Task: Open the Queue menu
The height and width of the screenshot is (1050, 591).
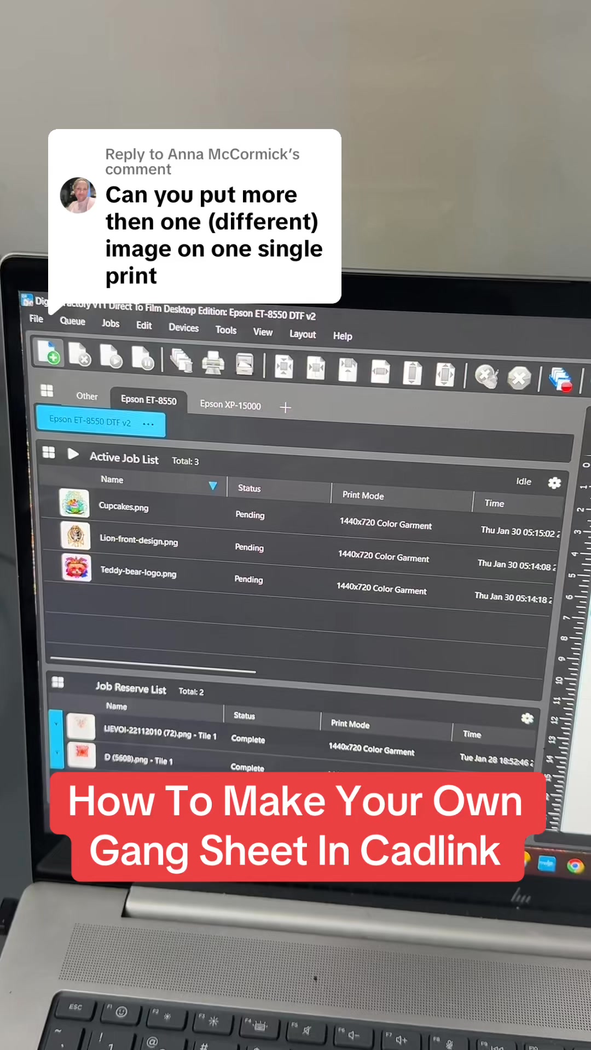Action: point(73,321)
